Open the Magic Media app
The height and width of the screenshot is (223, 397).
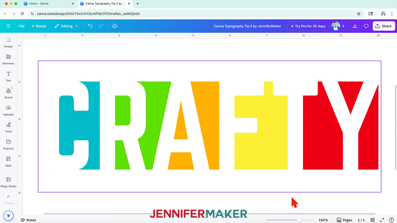tap(8, 182)
